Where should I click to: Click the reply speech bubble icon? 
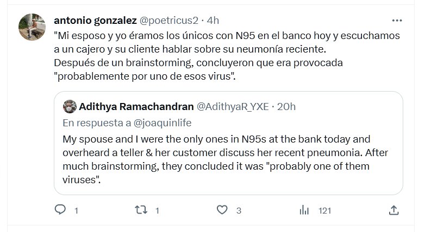[61, 210]
